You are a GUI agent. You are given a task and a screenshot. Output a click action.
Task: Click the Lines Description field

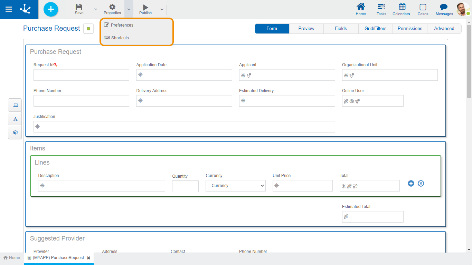pyautogui.click(x=102, y=186)
